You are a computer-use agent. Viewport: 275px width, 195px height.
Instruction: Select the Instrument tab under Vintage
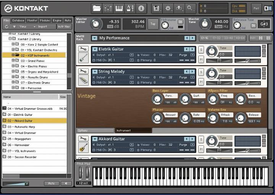coord(133,130)
